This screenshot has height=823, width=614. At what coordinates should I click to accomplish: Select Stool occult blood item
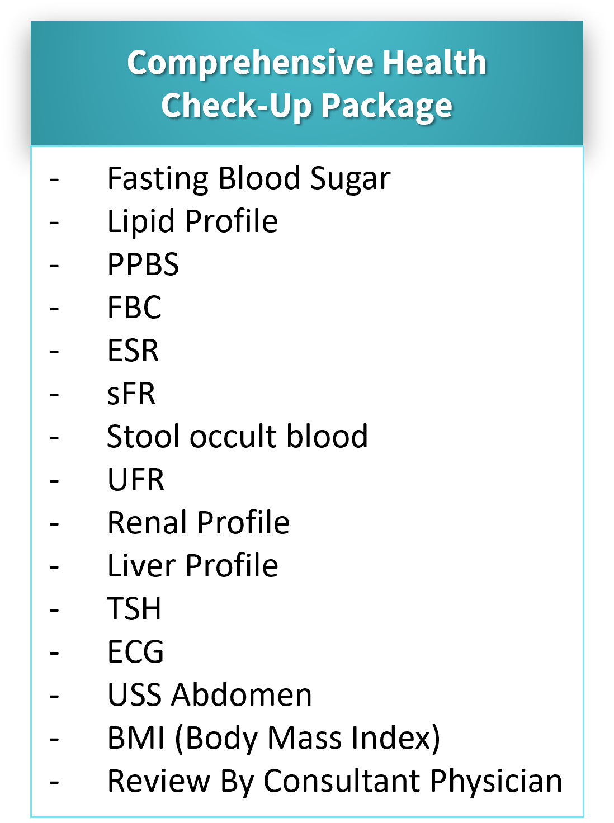coord(238,436)
